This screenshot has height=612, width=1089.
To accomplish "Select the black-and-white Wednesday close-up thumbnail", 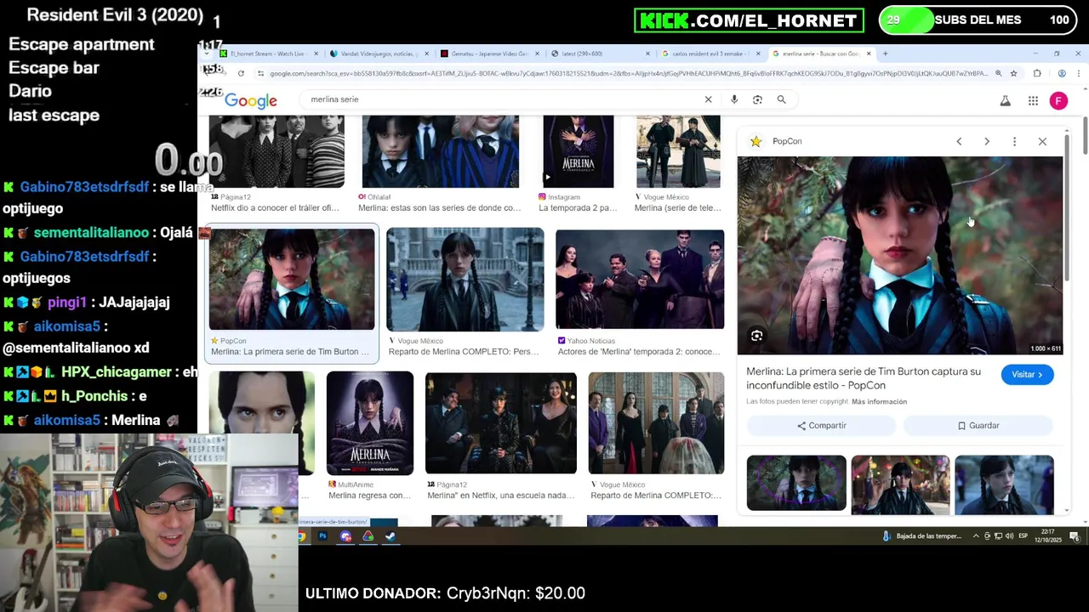I will pos(262,423).
